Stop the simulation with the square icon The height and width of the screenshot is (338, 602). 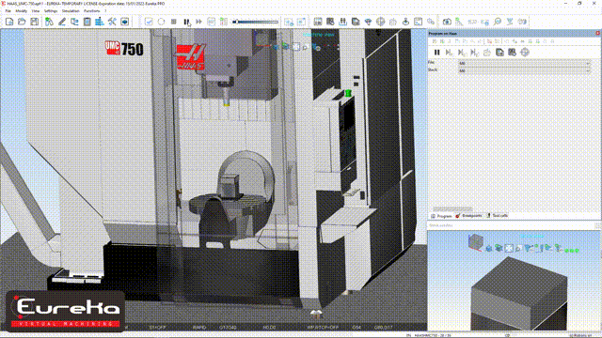174,22
